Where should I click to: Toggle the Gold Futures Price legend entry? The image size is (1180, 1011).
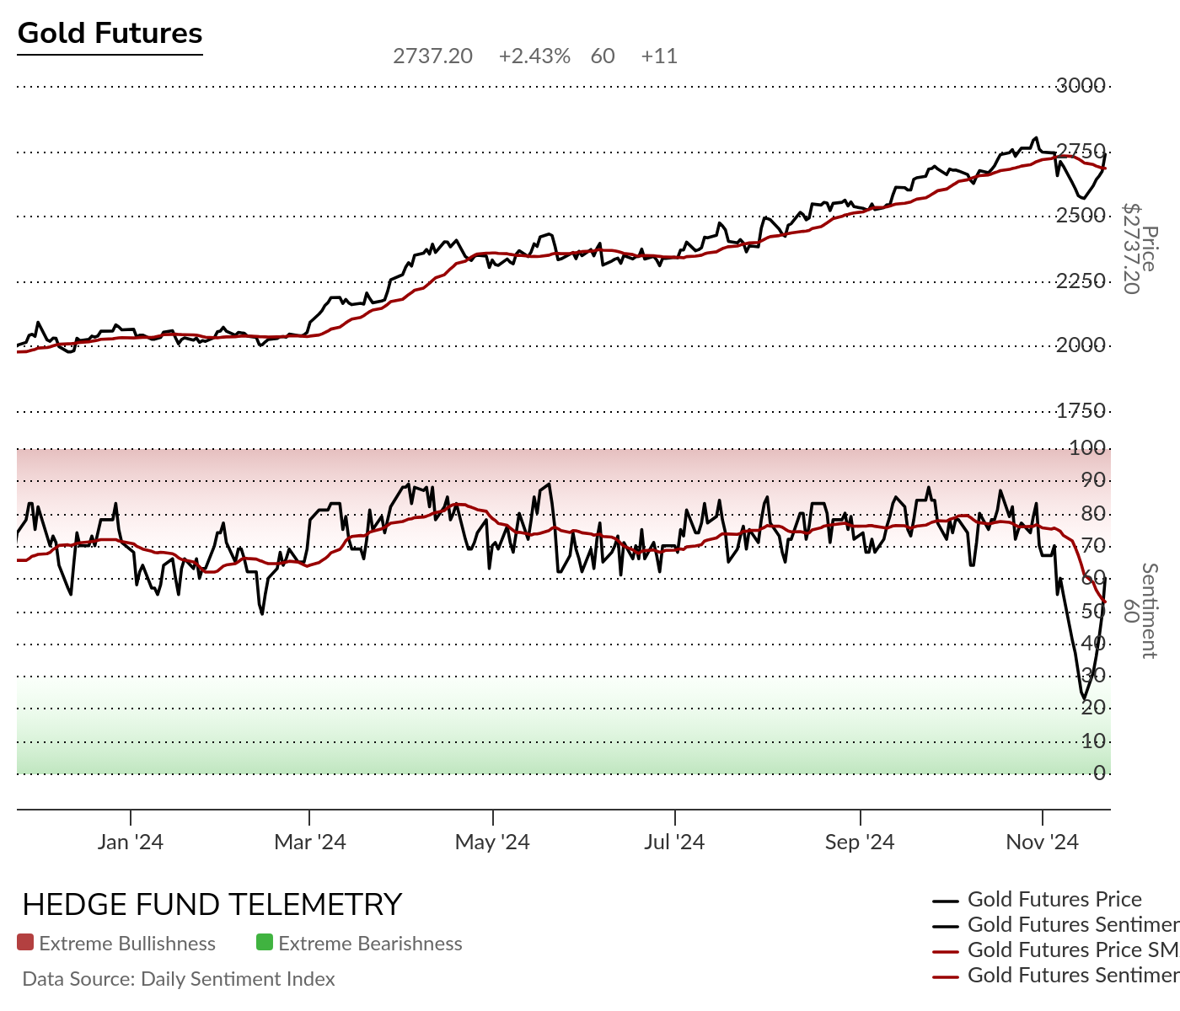point(1038,900)
